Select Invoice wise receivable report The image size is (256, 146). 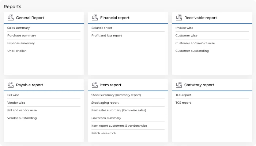click(184, 28)
